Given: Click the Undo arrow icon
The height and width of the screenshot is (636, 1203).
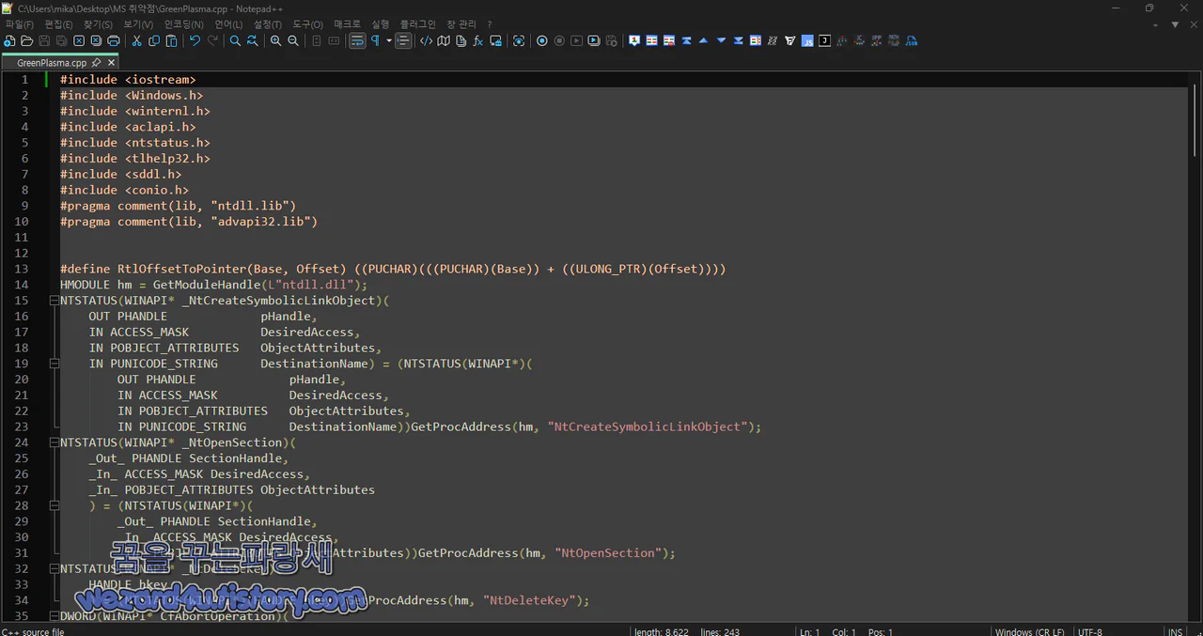Looking at the screenshot, I should (195, 41).
